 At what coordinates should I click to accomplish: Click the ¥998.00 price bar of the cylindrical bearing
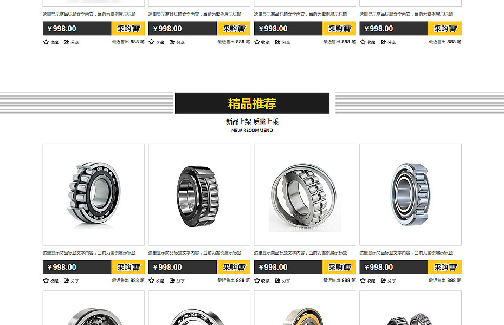pos(394,267)
